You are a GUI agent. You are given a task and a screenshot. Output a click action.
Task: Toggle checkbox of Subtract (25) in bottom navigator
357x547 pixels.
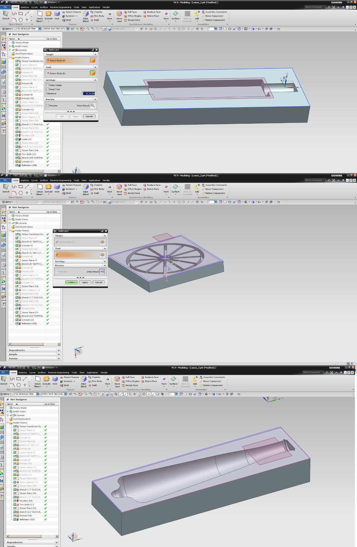point(15,519)
